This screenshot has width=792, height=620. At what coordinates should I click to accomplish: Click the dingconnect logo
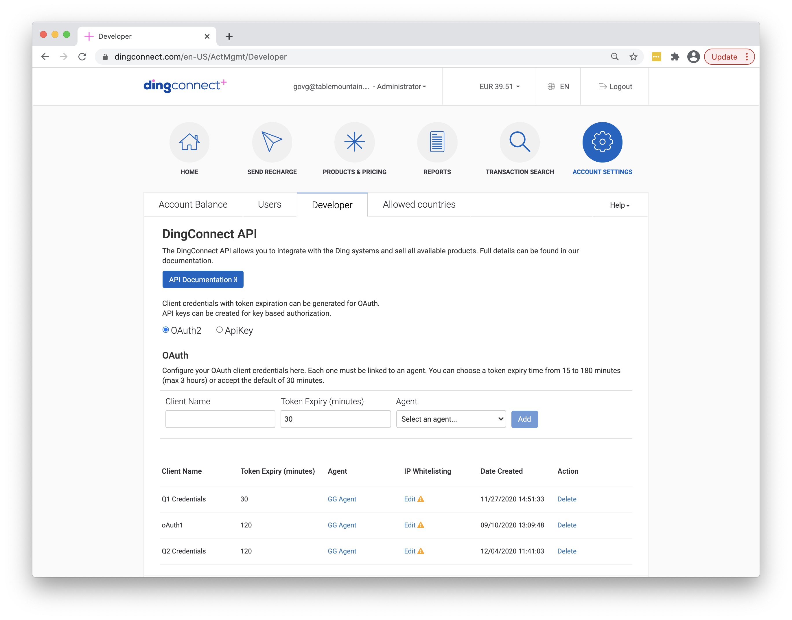185,86
